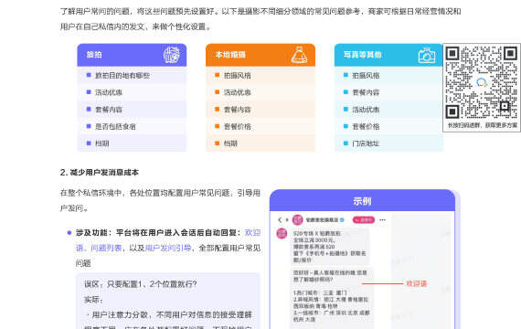This screenshot has height=329, width=521.
Task: Open the three-dots menu in example chat header
Action: (382, 219)
